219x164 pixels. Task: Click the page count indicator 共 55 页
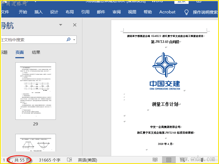[x=22, y=160]
